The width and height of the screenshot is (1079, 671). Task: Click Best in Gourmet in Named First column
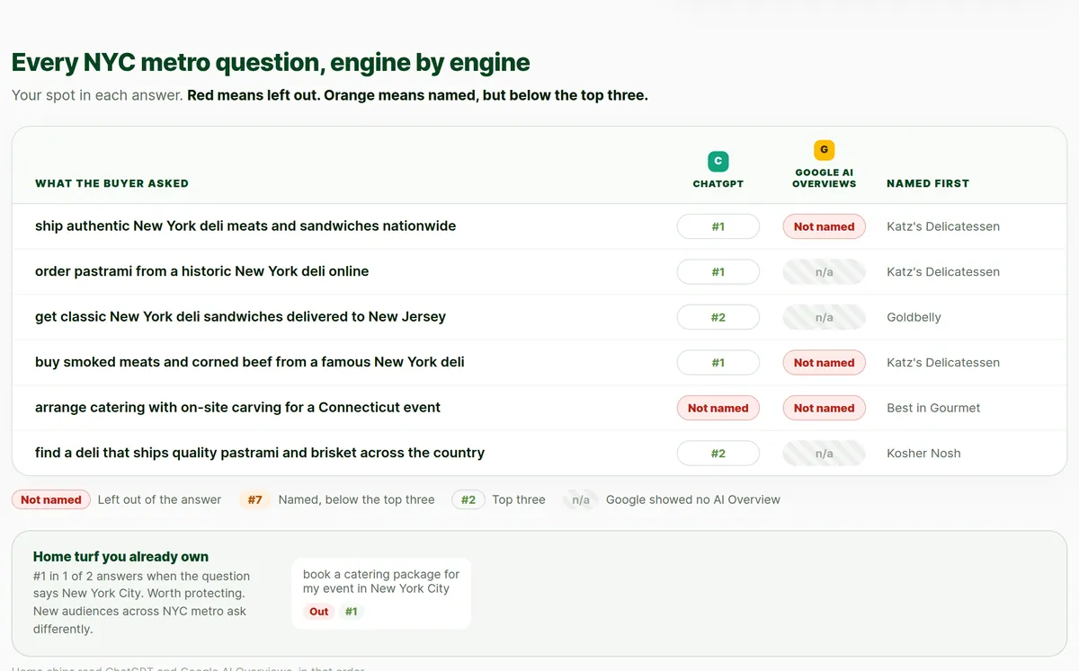tap(933, 408)
